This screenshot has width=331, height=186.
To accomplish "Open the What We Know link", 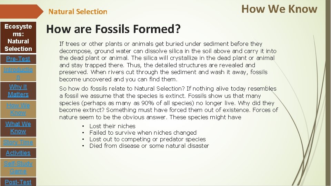I will 18,127.
